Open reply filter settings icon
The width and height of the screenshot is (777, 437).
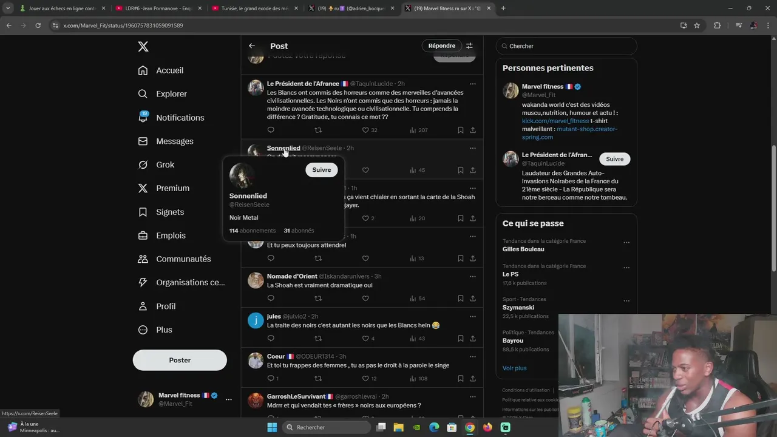[x=469, y=46]
